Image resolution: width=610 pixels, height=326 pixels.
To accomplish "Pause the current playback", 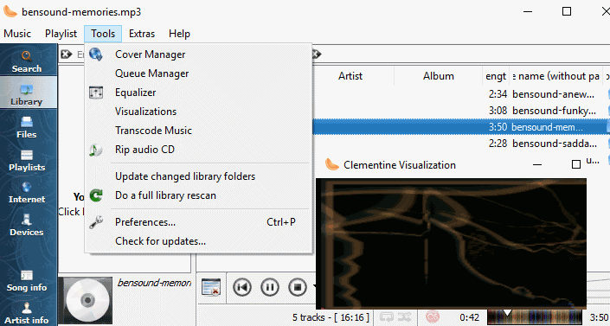I will (x=270, y=287).
